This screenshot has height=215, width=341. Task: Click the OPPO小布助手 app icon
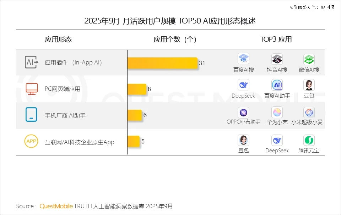pyautogui.click(x=243, y=113)
